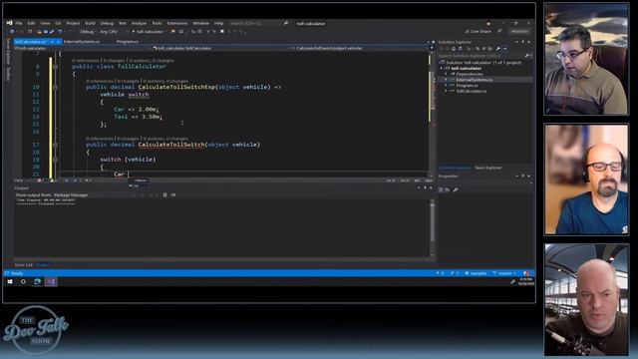
Task: Toggle Word Wrap in Output window
Action: point(173,195)
